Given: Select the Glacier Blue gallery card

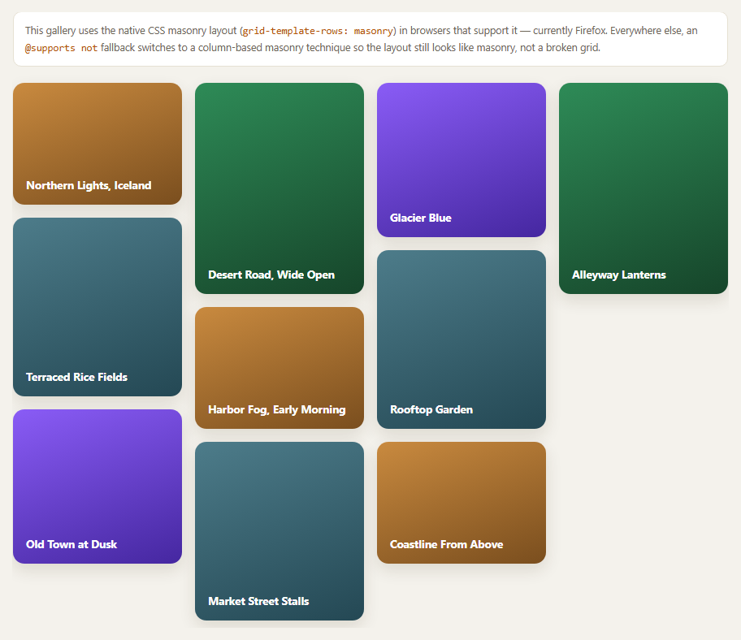Looking at the screenshot, I should pyautogui.click(x=461, y=160).
